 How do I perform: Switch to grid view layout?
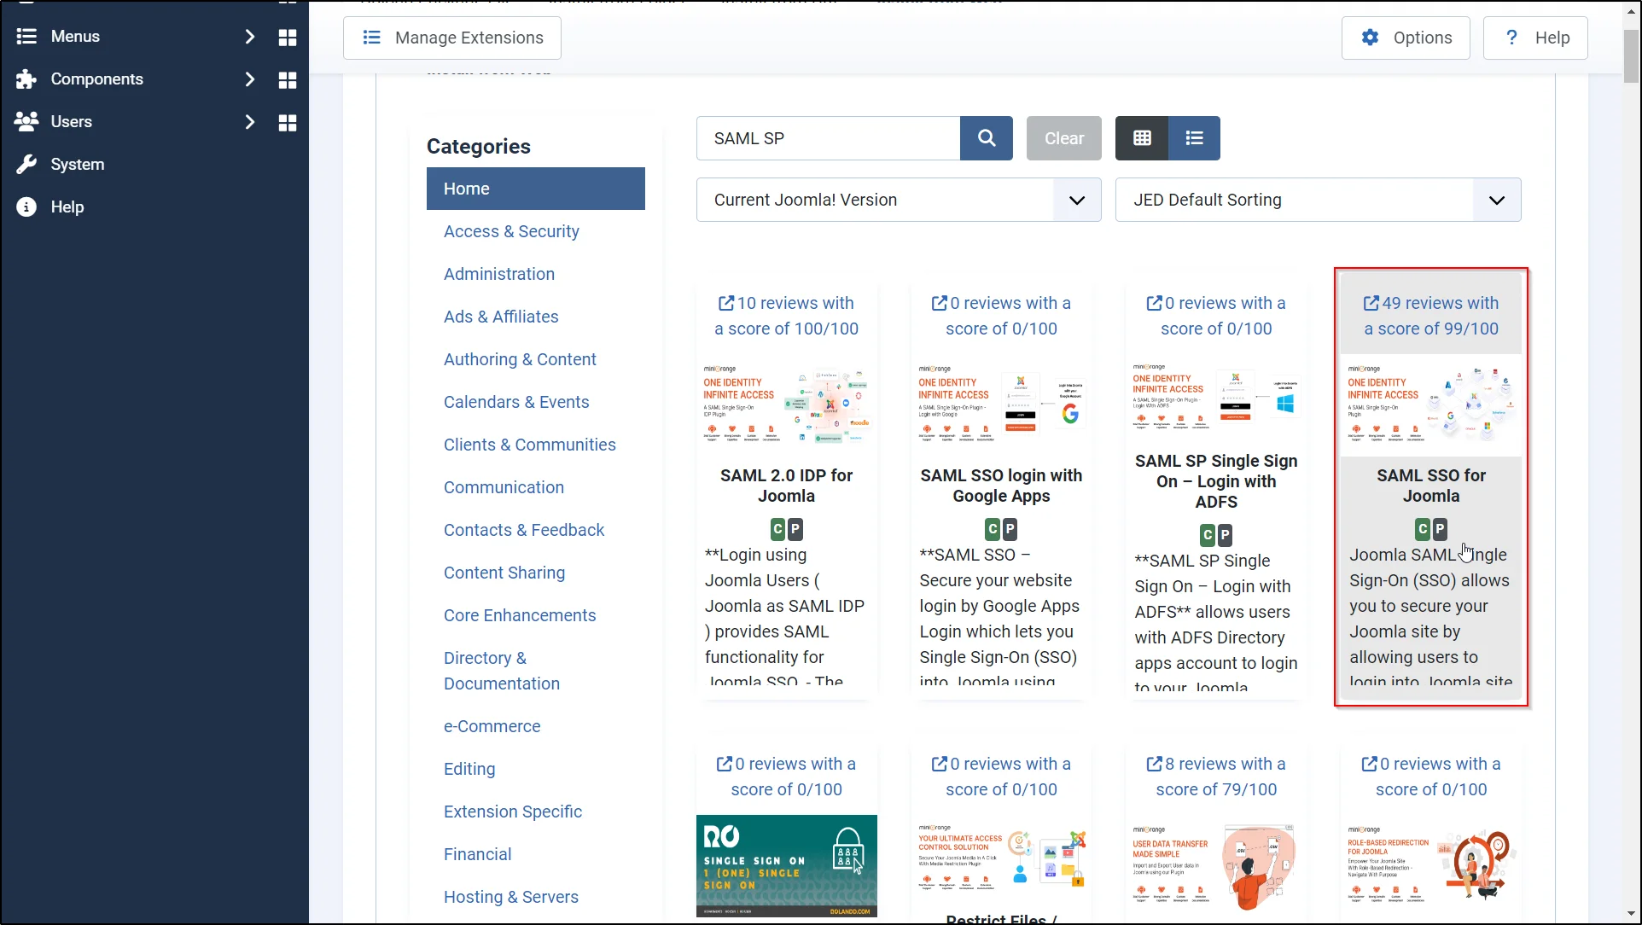pos(1141,137)
